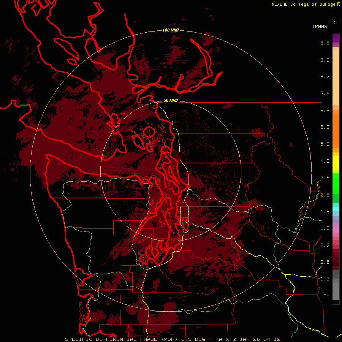This screenshot has height=342, width=342.
Task: Click the 04:12 time stamp
Action: tap(272, 339)
